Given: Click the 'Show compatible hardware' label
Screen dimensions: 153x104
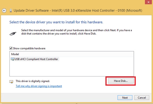Looking at the screenshot, I should click(29, 48).
